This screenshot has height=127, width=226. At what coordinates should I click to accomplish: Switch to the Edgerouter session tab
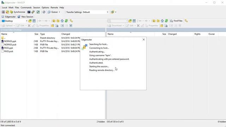pos(8,17)
